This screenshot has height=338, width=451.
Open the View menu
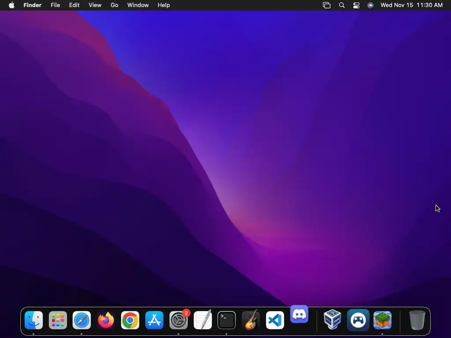(95, 5)
